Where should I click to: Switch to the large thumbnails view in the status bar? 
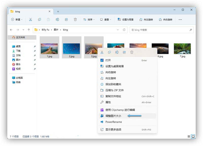tap(193, 137)
